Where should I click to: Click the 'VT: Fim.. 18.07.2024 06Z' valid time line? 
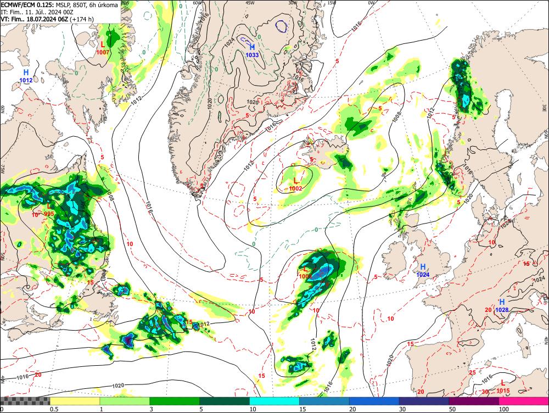[34, 19]
